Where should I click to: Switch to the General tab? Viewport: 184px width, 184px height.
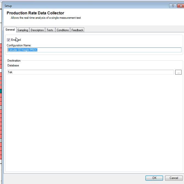[x=10, y=30]
